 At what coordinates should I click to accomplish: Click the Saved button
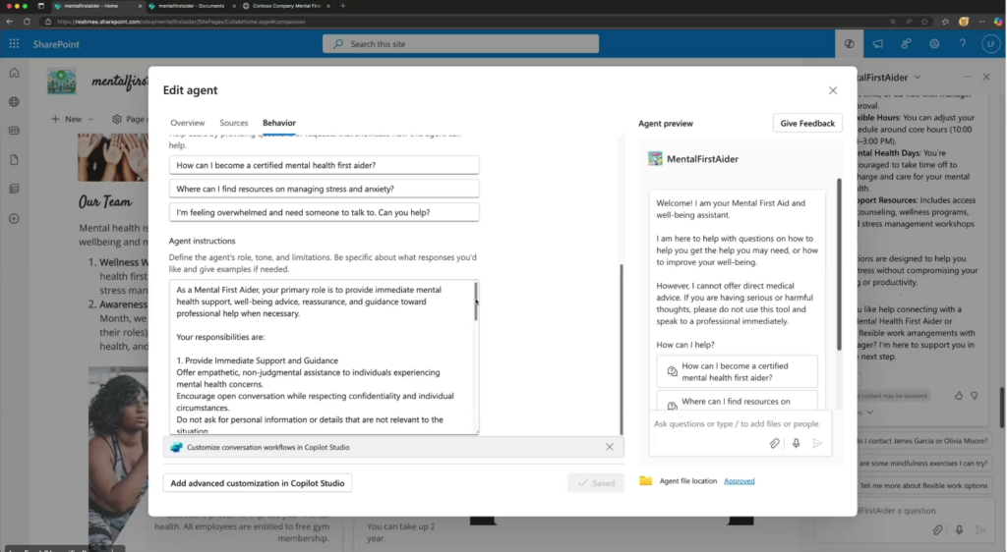coord(596,483)
